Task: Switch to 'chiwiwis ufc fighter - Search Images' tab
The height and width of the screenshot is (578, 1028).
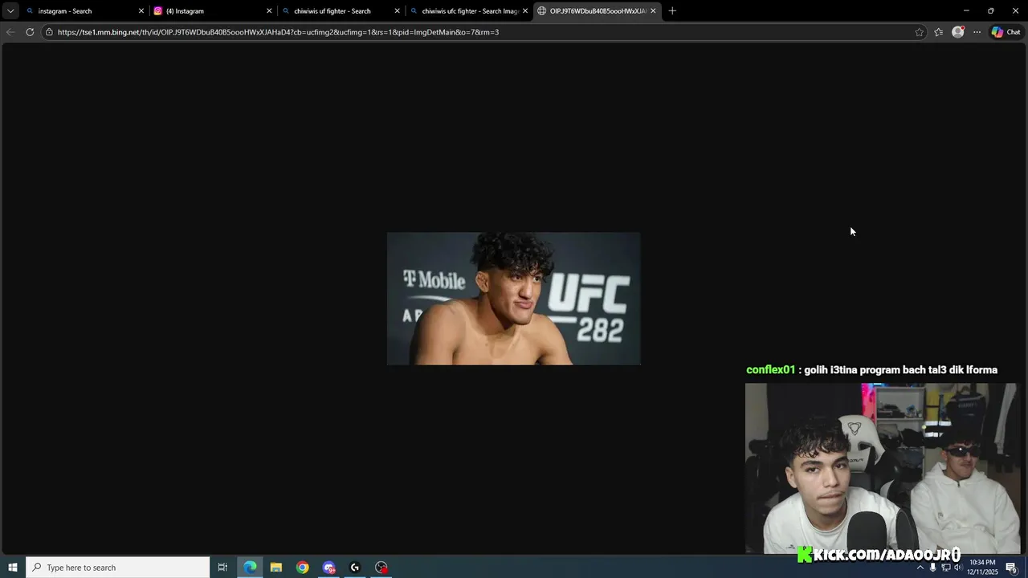Action: [468, 11]
